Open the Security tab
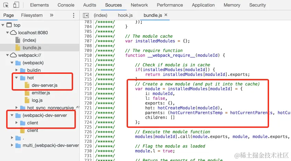291x161 pixels. point(257,5)
